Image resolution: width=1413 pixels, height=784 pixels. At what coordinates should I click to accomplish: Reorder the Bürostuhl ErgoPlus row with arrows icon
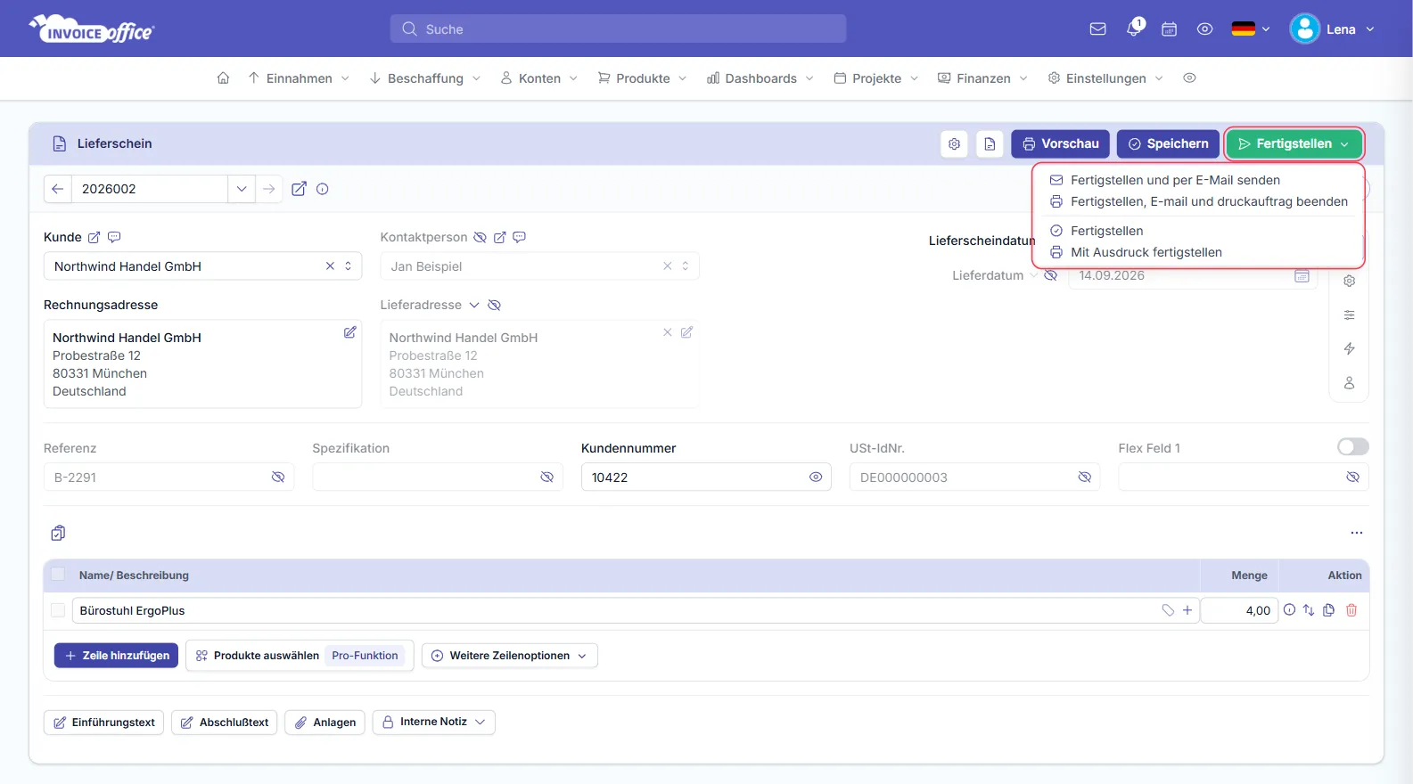(1309, 610)
